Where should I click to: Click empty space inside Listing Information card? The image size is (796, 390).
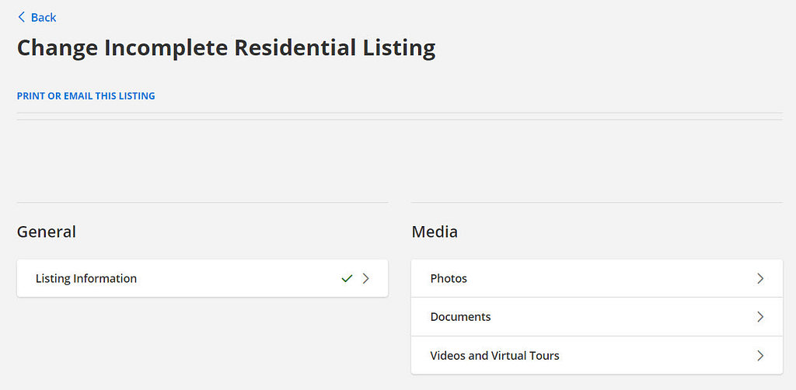(233, 278)
